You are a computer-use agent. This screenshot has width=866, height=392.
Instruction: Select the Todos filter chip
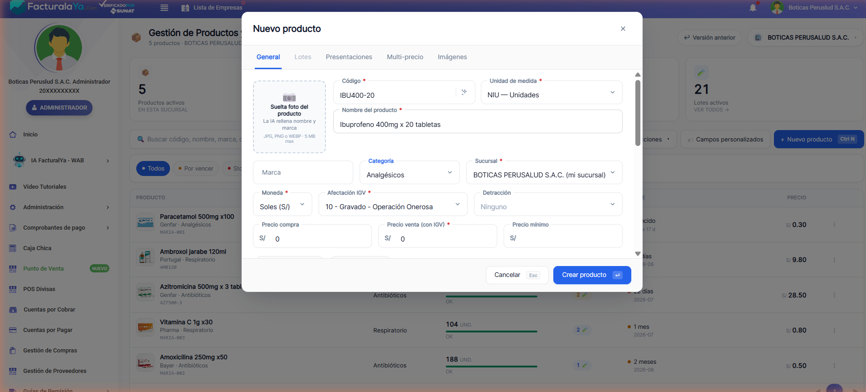153,168
